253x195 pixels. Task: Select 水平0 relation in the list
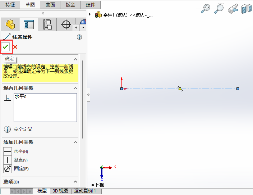(20, 97)
